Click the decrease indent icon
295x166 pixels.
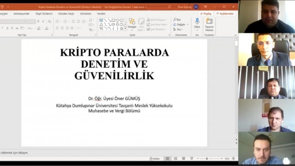tap(73, 22)
